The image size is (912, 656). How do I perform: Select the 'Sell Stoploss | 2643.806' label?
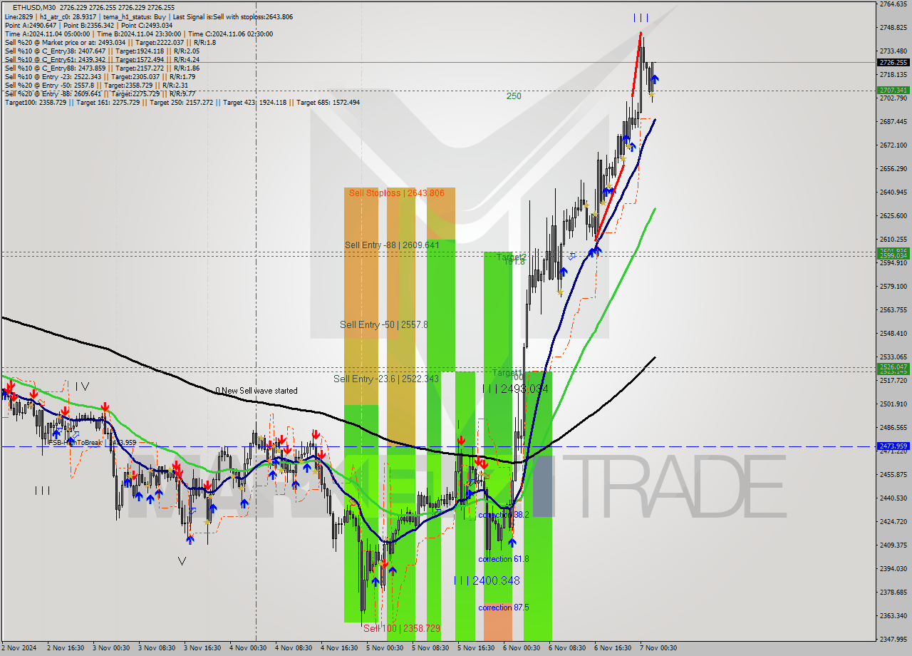(396, 193)
